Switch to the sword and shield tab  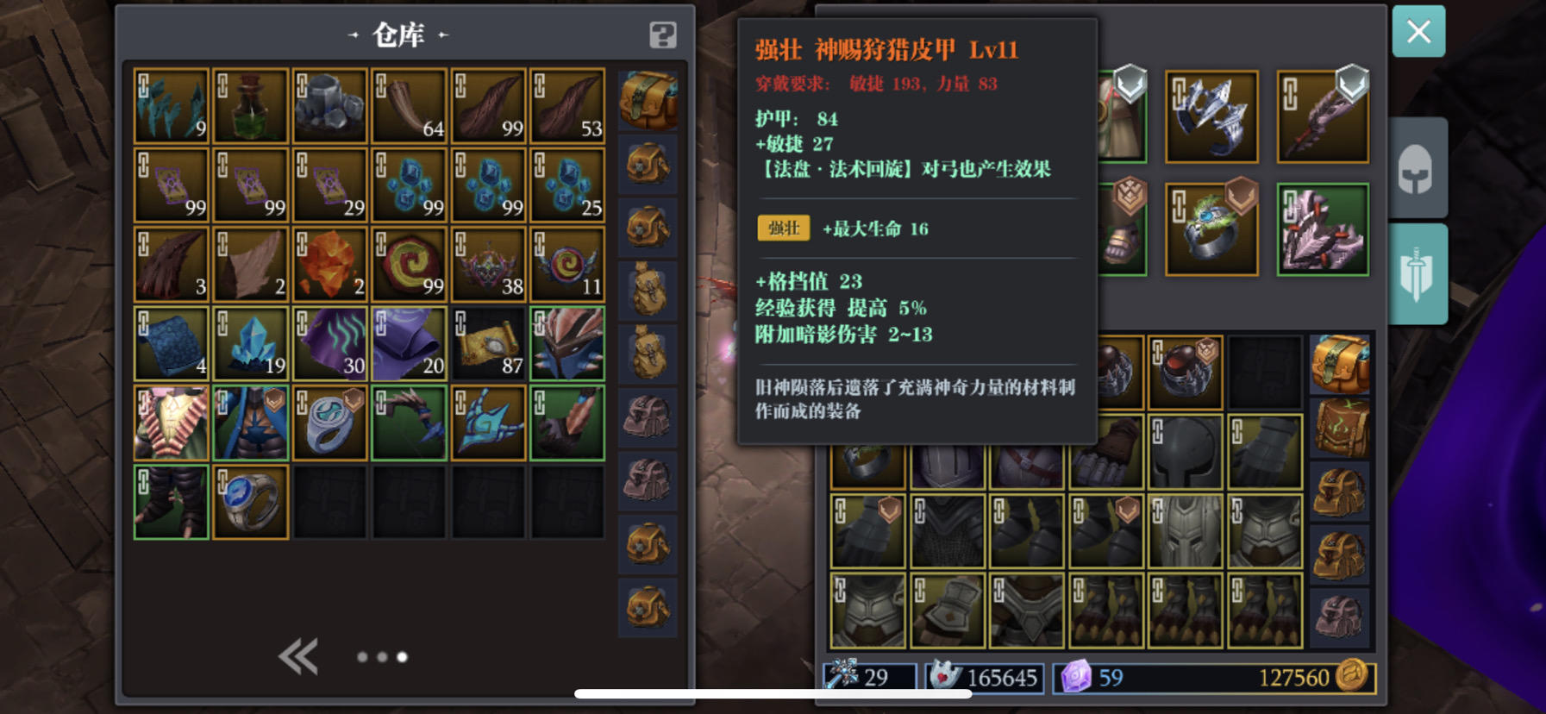tap(1417, 274)
